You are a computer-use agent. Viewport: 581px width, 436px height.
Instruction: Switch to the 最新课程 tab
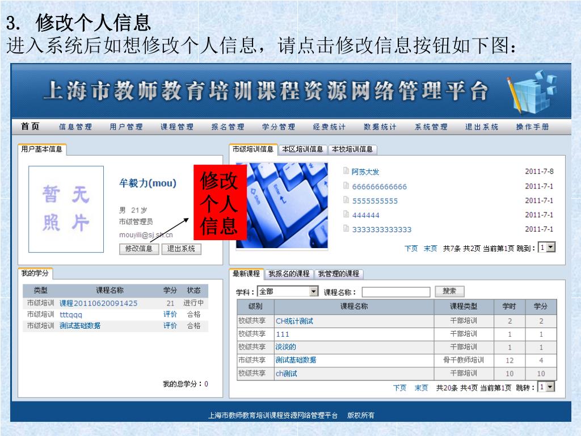(x=246, y=274)
